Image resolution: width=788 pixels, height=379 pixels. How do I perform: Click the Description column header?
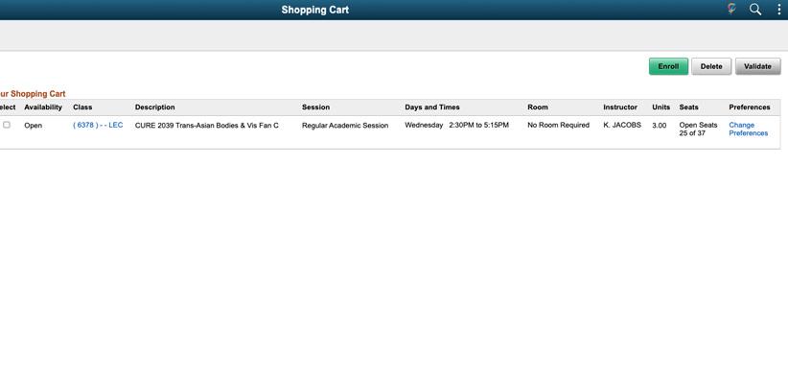pyautogui.click(x=154, y=107)
